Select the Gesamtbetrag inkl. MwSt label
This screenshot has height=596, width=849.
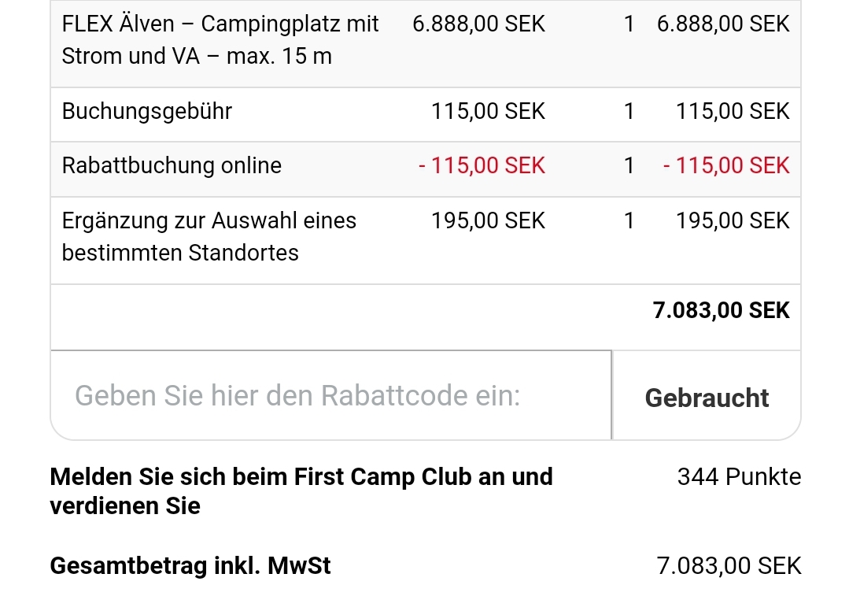click(190, 566)
